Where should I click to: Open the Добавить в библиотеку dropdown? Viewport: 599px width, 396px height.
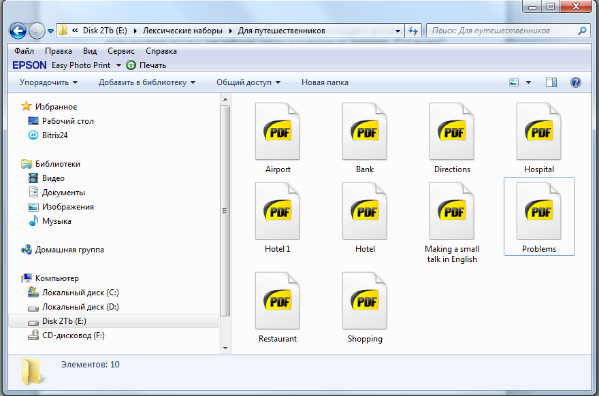[146, 82]
